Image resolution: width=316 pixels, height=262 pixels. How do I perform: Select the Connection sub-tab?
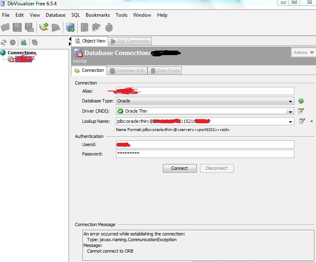89,71
